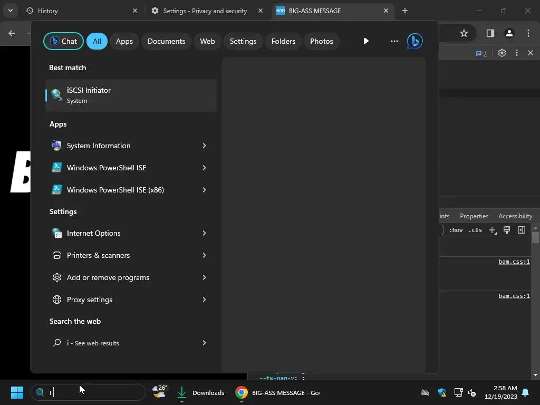Expand the PowerShell ISE (x86) chevron
Image resolution: width=540 pixels, height=405 pixels.
click(204, 190)
